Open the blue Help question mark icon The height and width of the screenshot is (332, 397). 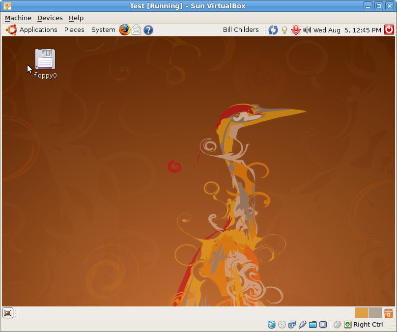(148, 30)
